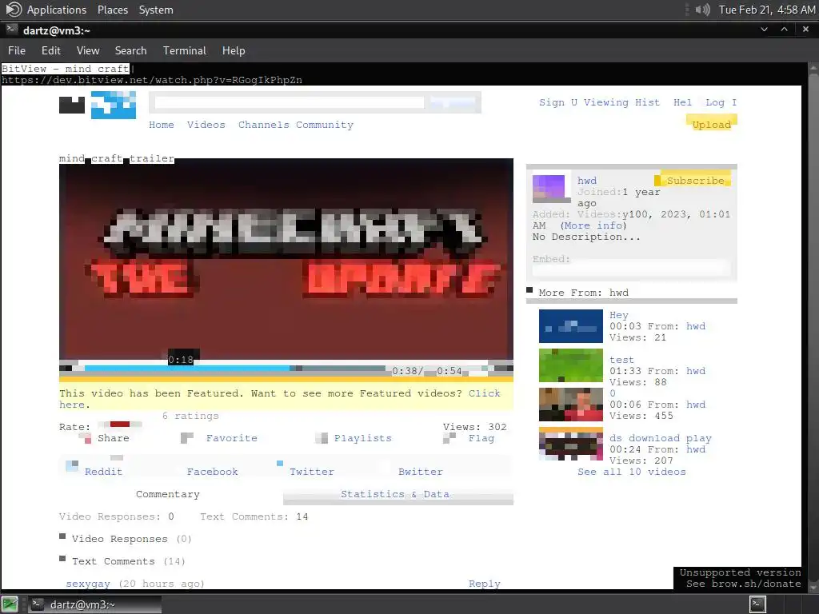Open the test video title link

[x=621, y=360]
